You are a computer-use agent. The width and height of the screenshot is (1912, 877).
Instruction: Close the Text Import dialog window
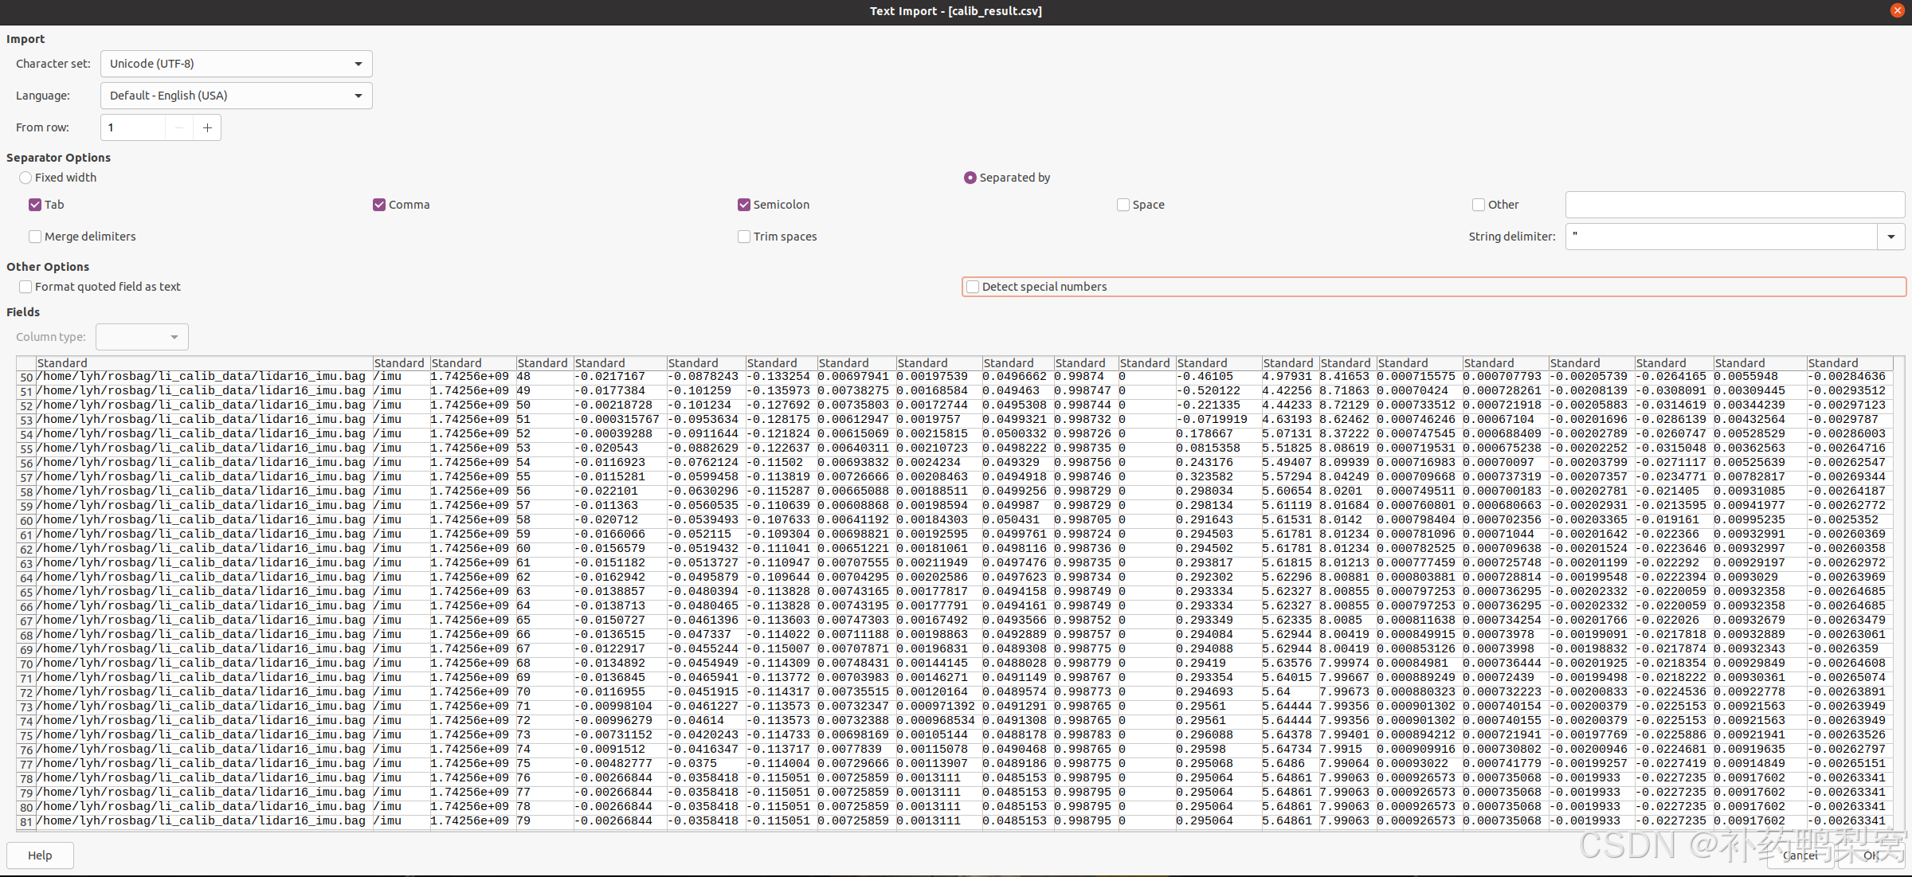pos(1898,10)
